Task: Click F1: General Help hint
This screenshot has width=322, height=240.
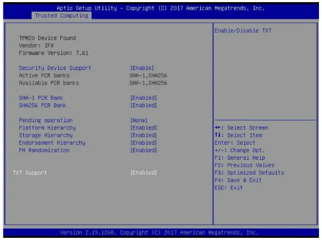Action: [240, 158]
